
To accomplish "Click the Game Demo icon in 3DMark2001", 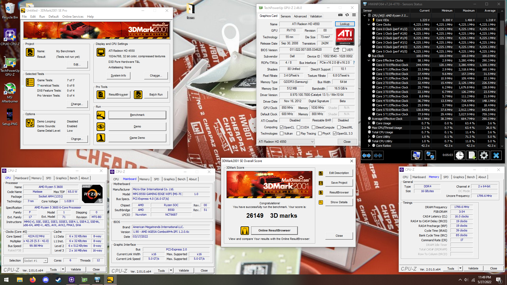I will coord(101,138).
